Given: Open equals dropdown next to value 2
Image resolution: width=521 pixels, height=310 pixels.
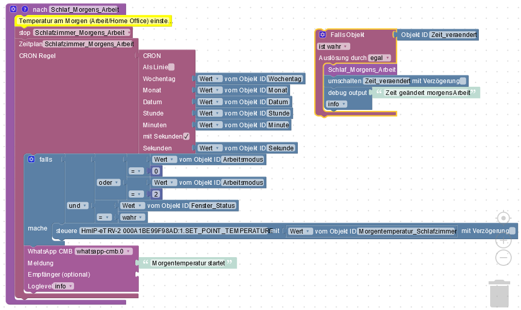Looking at the screenshot, I should click(136, 195).
